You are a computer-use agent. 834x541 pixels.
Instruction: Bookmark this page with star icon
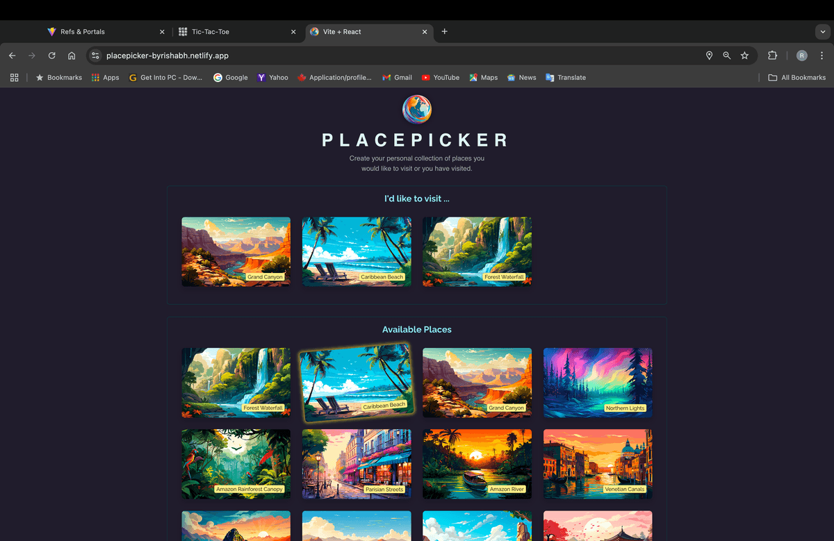(744, 56)
